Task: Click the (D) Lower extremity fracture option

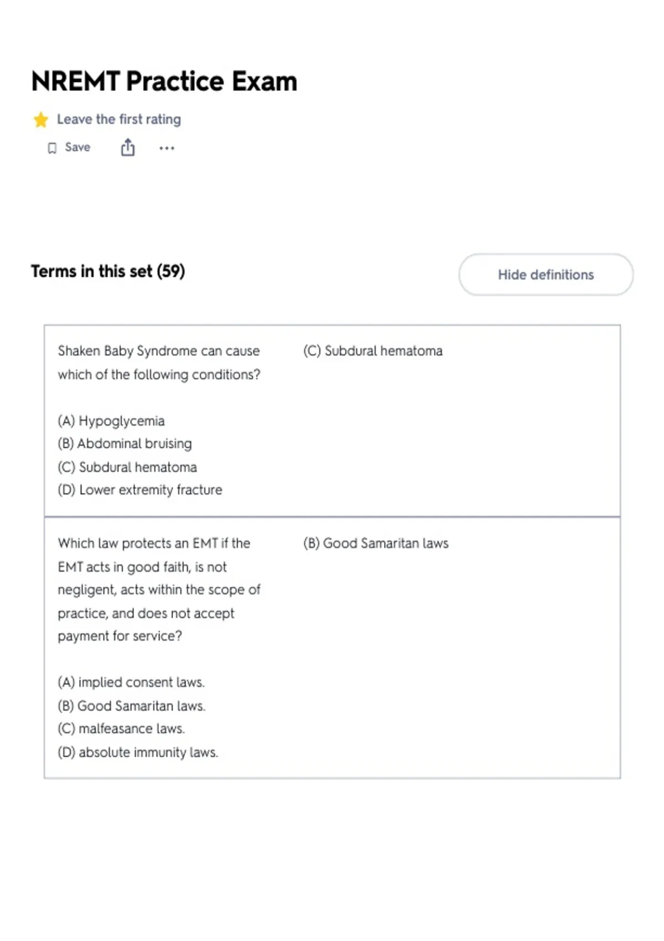Action: coord(140,490)
